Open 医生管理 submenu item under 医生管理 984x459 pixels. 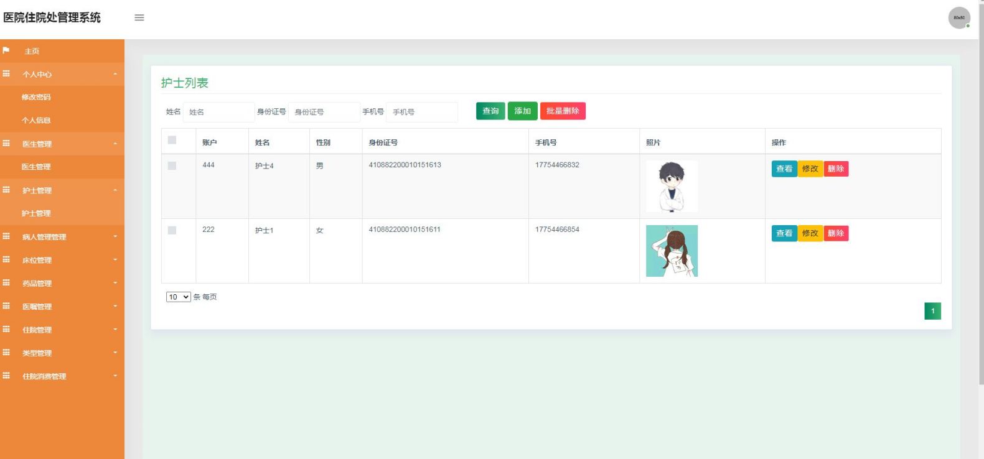(x=36, y=167)
